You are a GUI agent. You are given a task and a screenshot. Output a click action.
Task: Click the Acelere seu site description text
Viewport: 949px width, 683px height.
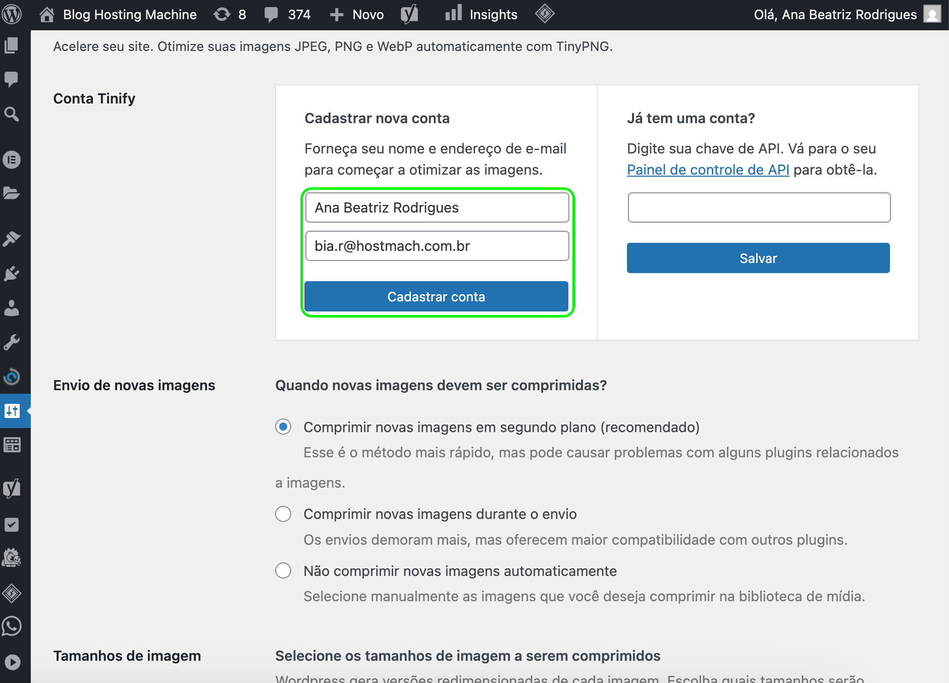click(333, 46)
